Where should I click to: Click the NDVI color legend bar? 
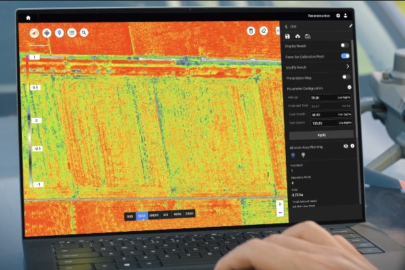click(29, 121)
